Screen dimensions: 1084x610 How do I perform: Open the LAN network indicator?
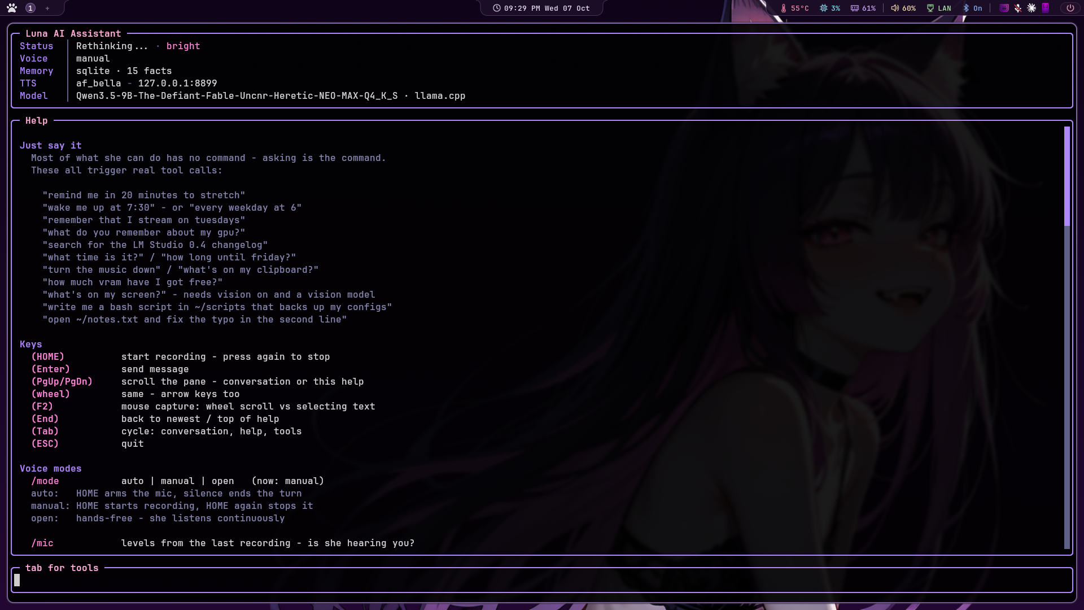939,8
